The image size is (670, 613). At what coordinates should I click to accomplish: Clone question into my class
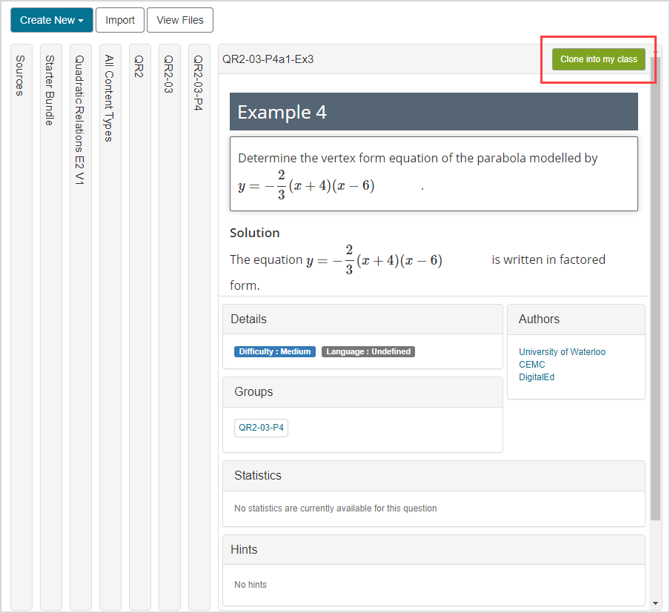[x=598, y=59]
